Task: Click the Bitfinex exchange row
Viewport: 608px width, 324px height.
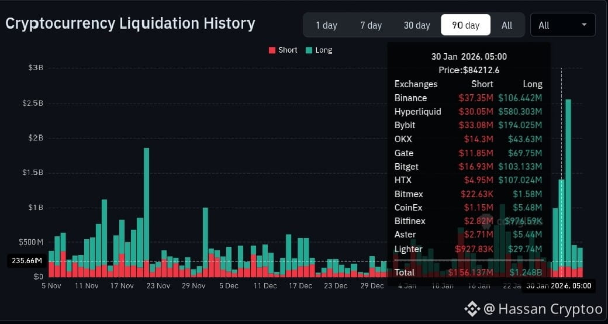Action: tap(468, 221)
